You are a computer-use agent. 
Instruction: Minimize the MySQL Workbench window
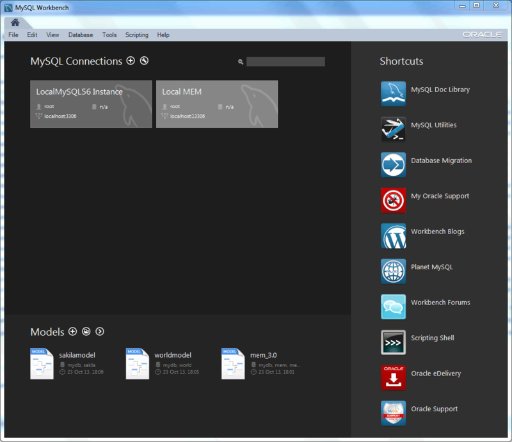[x=462, y=6]
